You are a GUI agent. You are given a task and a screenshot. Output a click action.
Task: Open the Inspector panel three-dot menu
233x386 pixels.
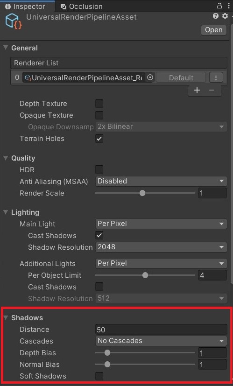[x=229, y=6]
